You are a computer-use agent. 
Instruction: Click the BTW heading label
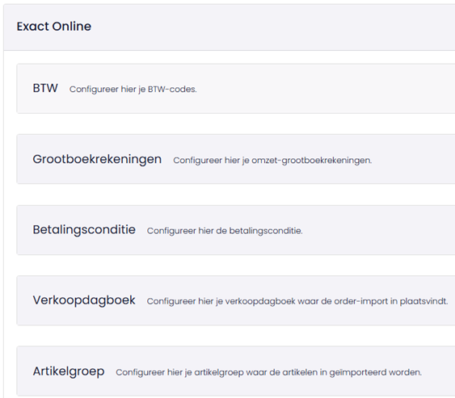tap(45, 88)
